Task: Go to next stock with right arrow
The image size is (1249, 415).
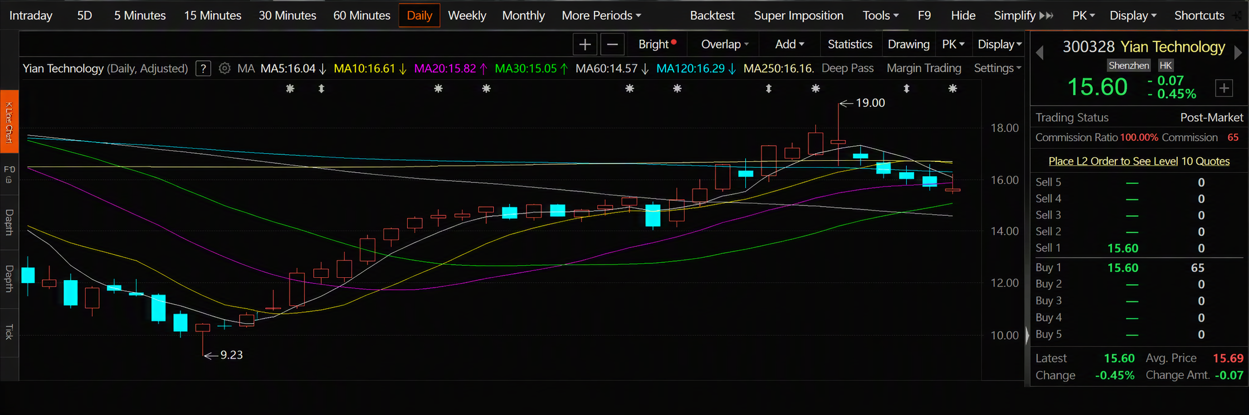Action: click(x=1238, y=52)
